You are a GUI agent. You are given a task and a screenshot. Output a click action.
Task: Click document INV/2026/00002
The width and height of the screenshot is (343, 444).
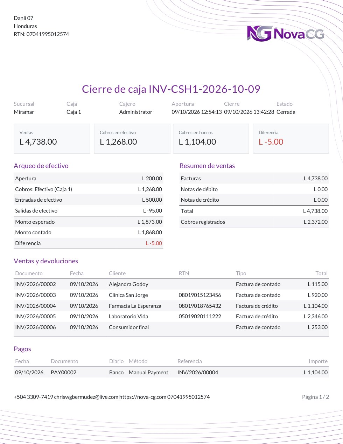35,284
